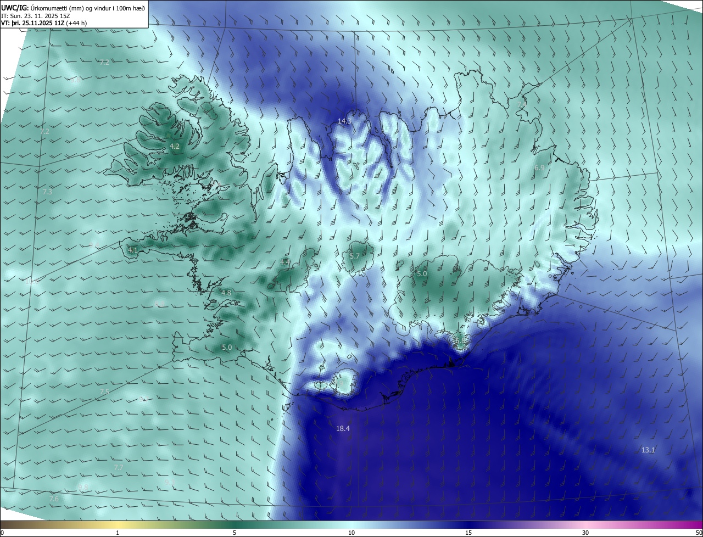Click the 4.8 value label

(x=226, y=293)
